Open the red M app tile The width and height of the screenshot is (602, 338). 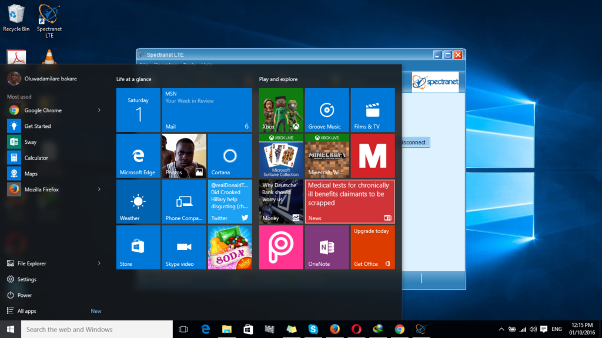[x=372, y=156]
